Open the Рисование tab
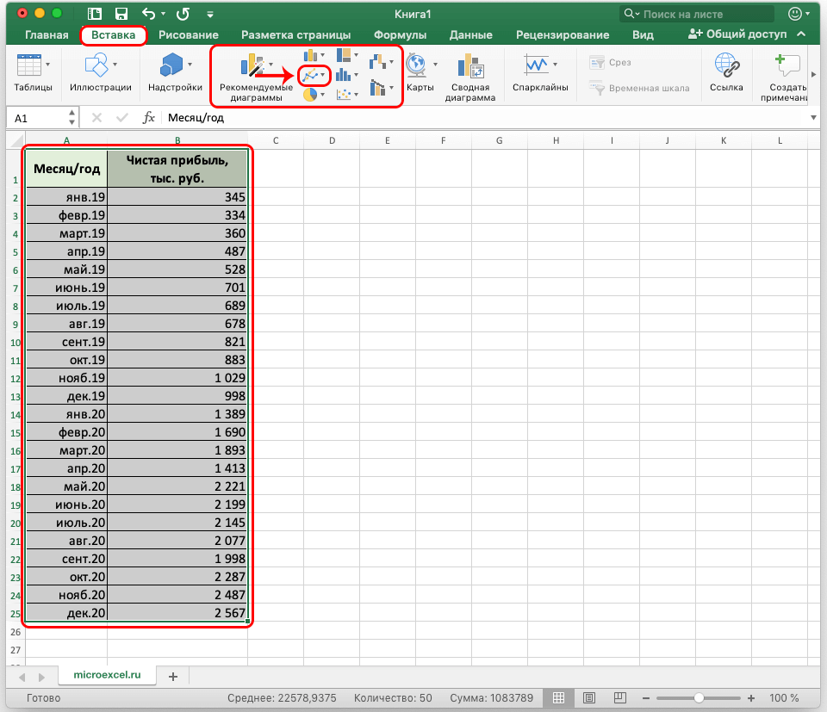The height and width of the screenshot is (712, 827). pos(189,34)
